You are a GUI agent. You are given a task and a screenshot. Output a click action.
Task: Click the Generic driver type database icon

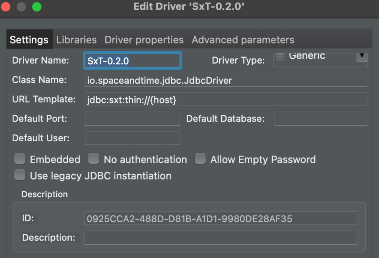tap(280, 57)
